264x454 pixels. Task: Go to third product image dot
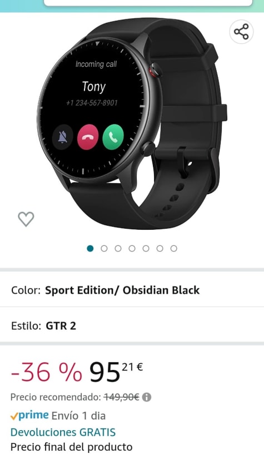point(118,249)
